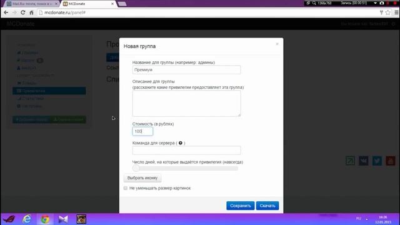Enable Не уменьшать размер картинок checkbox
This screenshot has height=225, width=400.
pyautogui.click(x=126, y=188)
